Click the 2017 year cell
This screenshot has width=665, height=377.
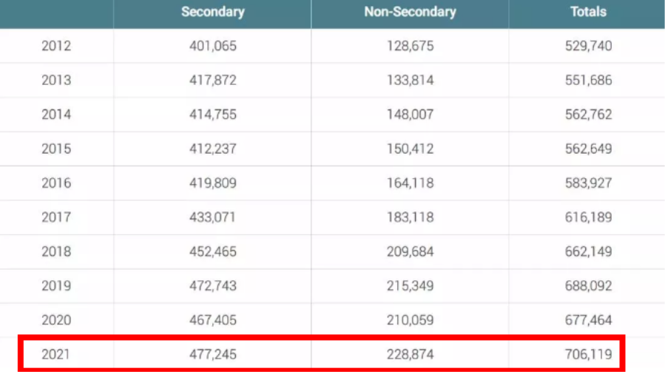coord(56,217)
